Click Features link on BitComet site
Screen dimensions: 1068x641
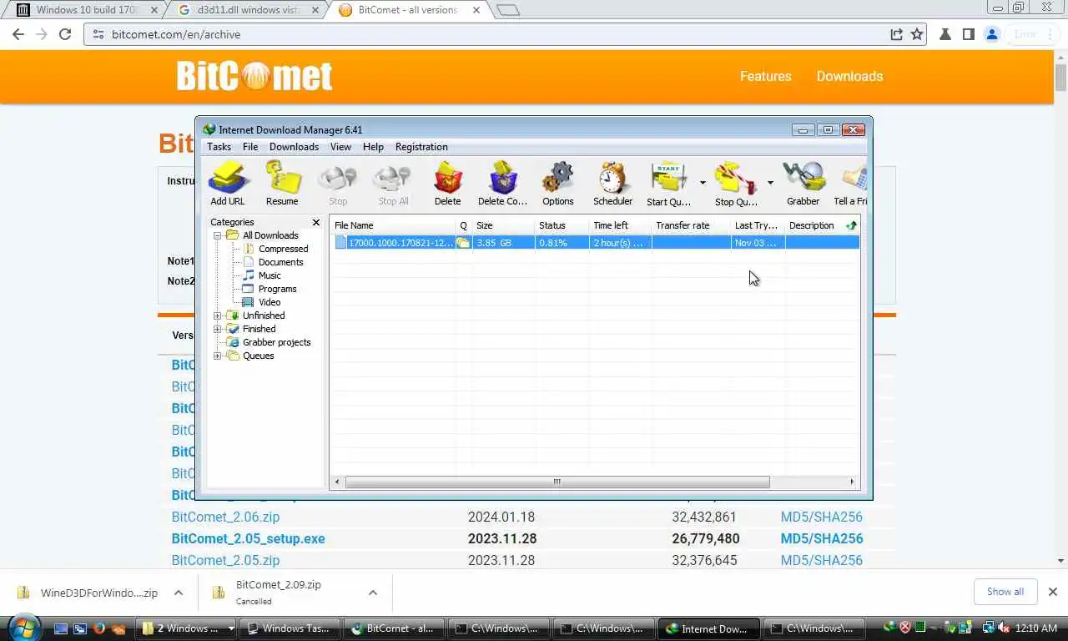[765, 76]
